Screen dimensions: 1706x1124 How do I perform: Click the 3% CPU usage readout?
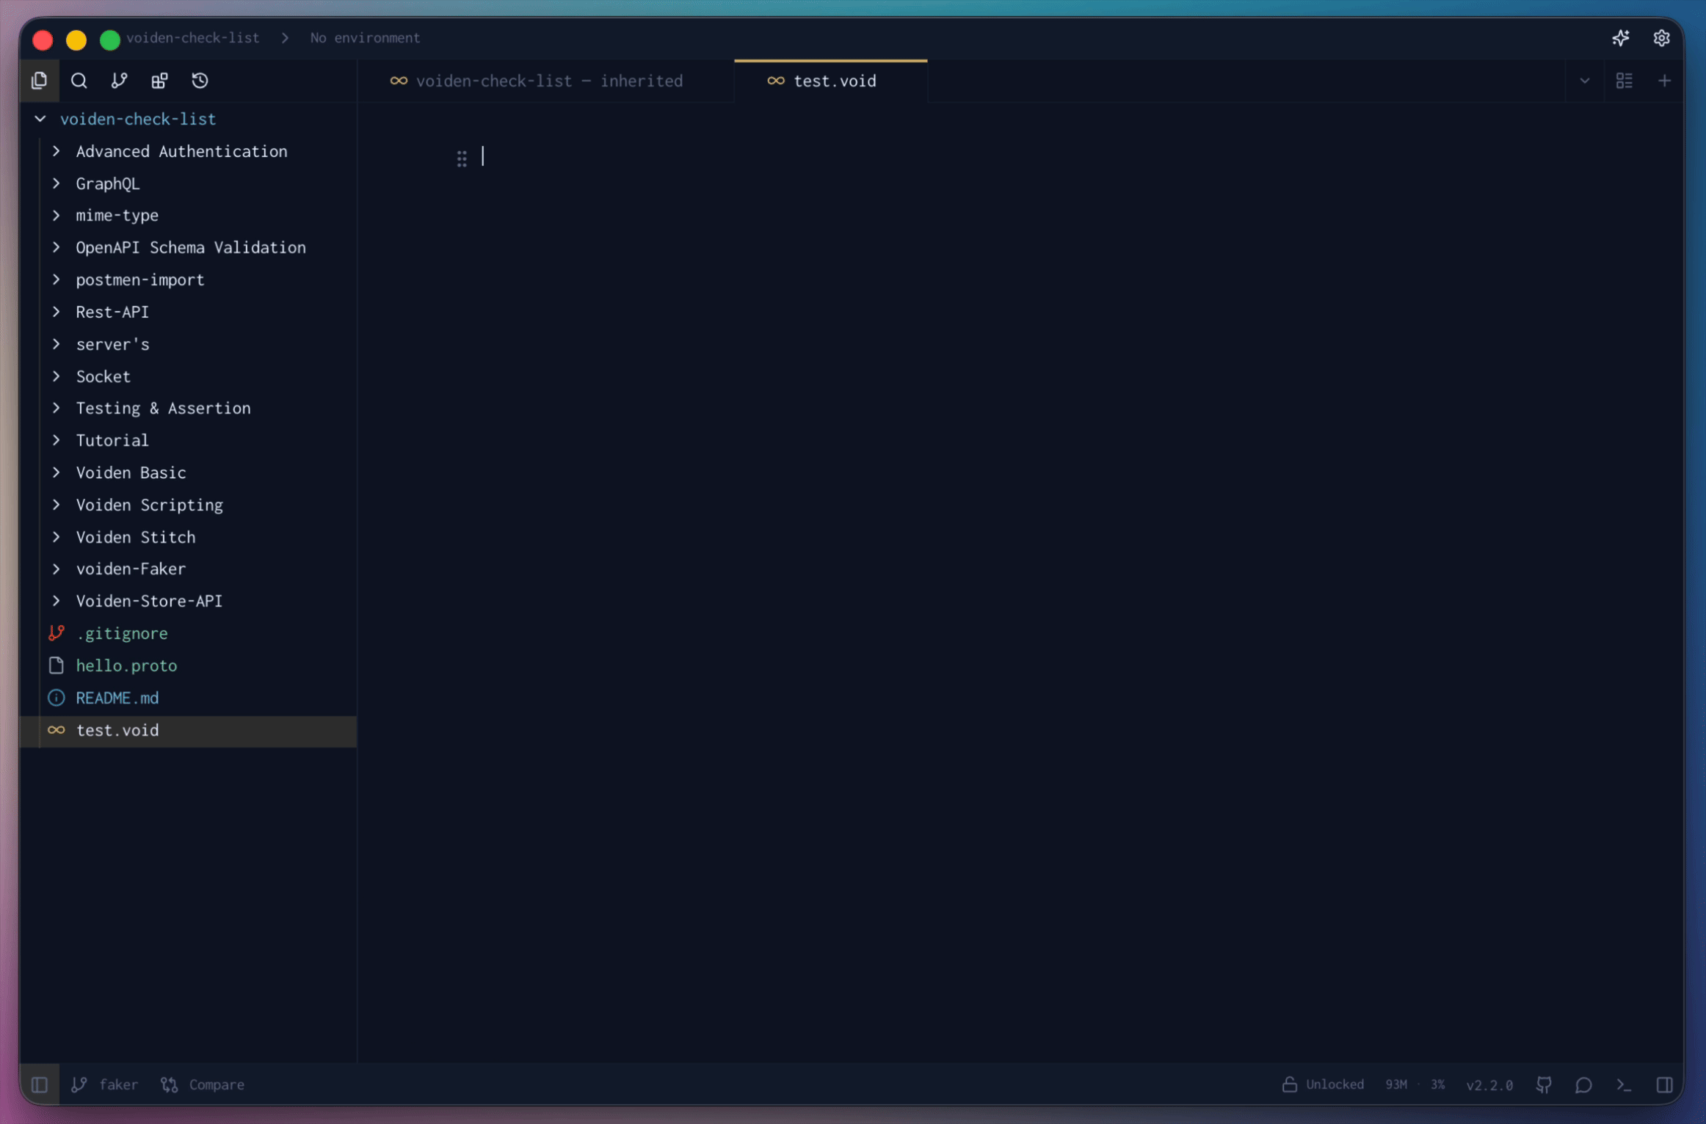point(1437,1084)
